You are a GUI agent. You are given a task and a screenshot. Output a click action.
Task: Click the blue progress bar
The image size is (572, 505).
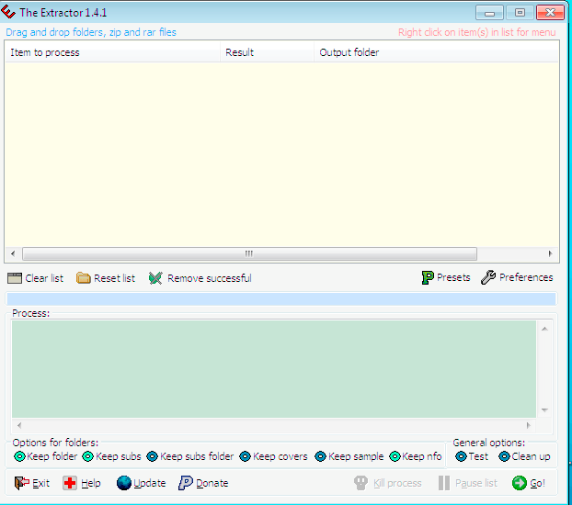coord(281,299)
